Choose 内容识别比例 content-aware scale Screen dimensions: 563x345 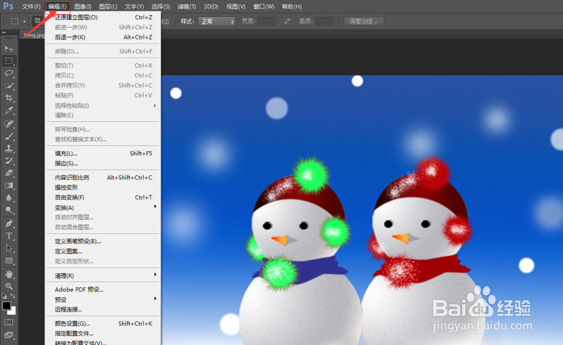(102, 178)
